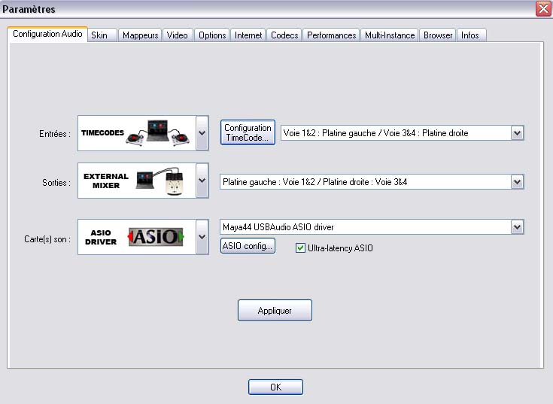Expand the Entrées input type dropdown arrow
Screen dimensions: 553x404
pos(202,133)
